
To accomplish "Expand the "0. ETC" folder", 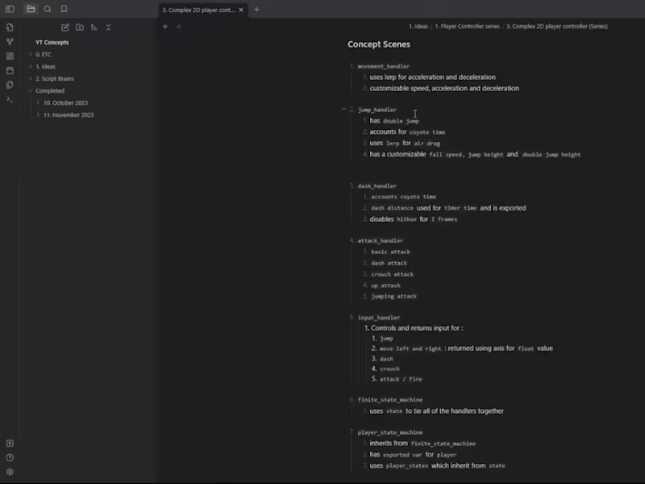I will coord(31,54).
